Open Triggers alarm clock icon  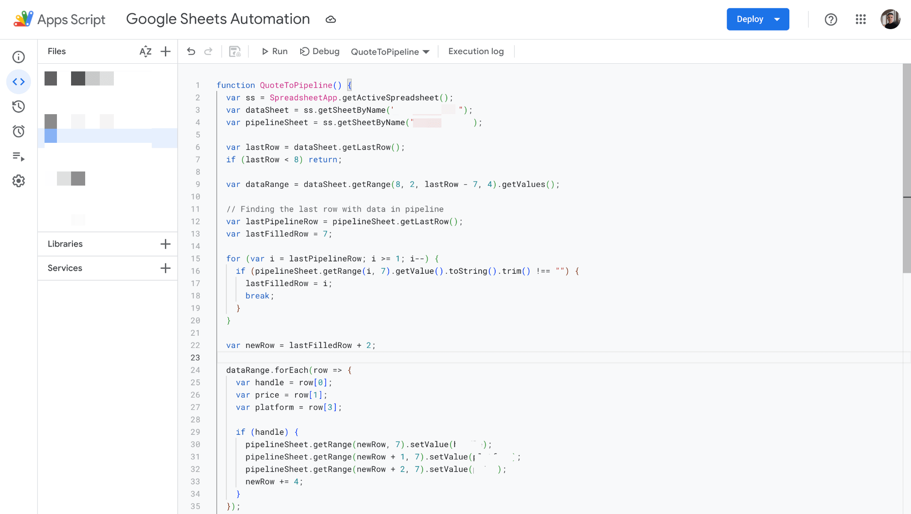19,131
